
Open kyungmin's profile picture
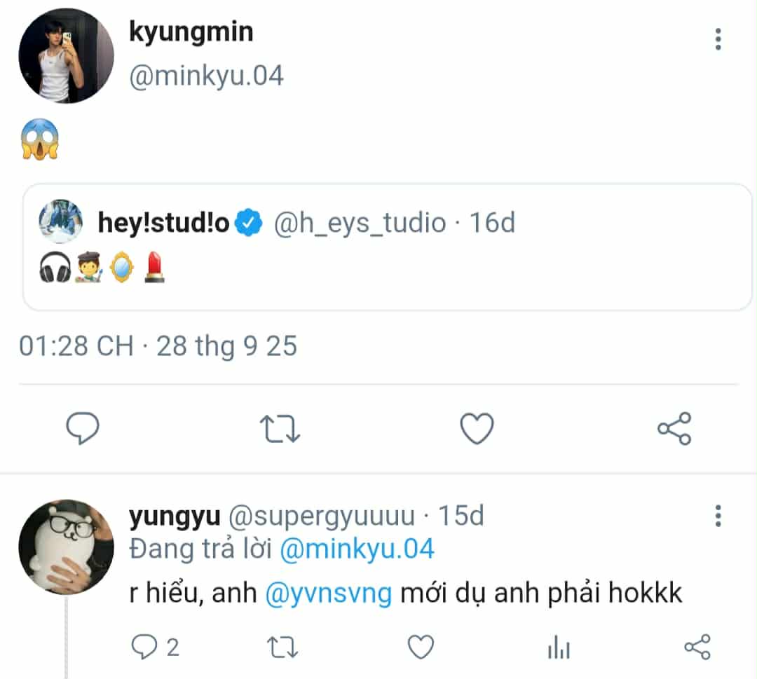pos(66,56)
